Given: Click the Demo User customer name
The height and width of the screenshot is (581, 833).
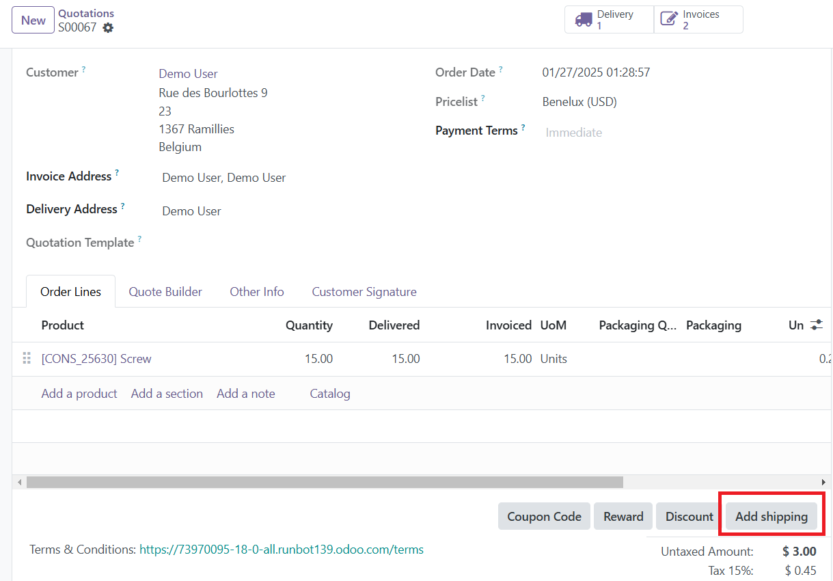Looking at the screenshot, I should (x=188, y=74).
